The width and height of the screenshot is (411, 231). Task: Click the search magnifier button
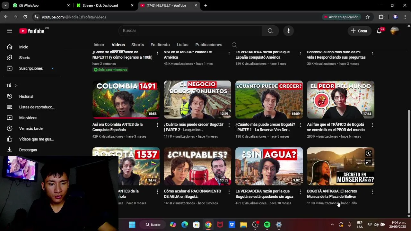click(x=270, y=31)
